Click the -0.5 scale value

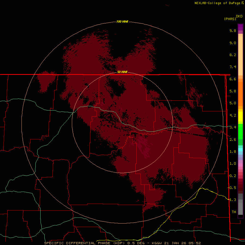(232, 188)
